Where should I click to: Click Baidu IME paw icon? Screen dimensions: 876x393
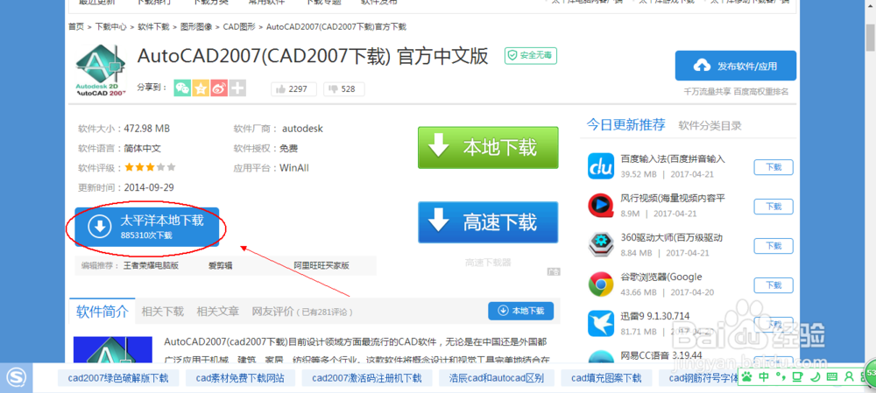[x=747, y=377]
